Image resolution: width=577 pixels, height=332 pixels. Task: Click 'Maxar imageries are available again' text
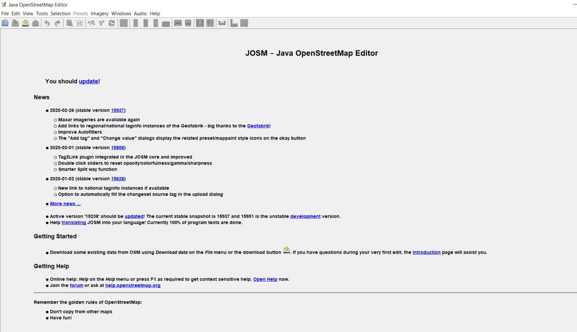tap(99, 120)
